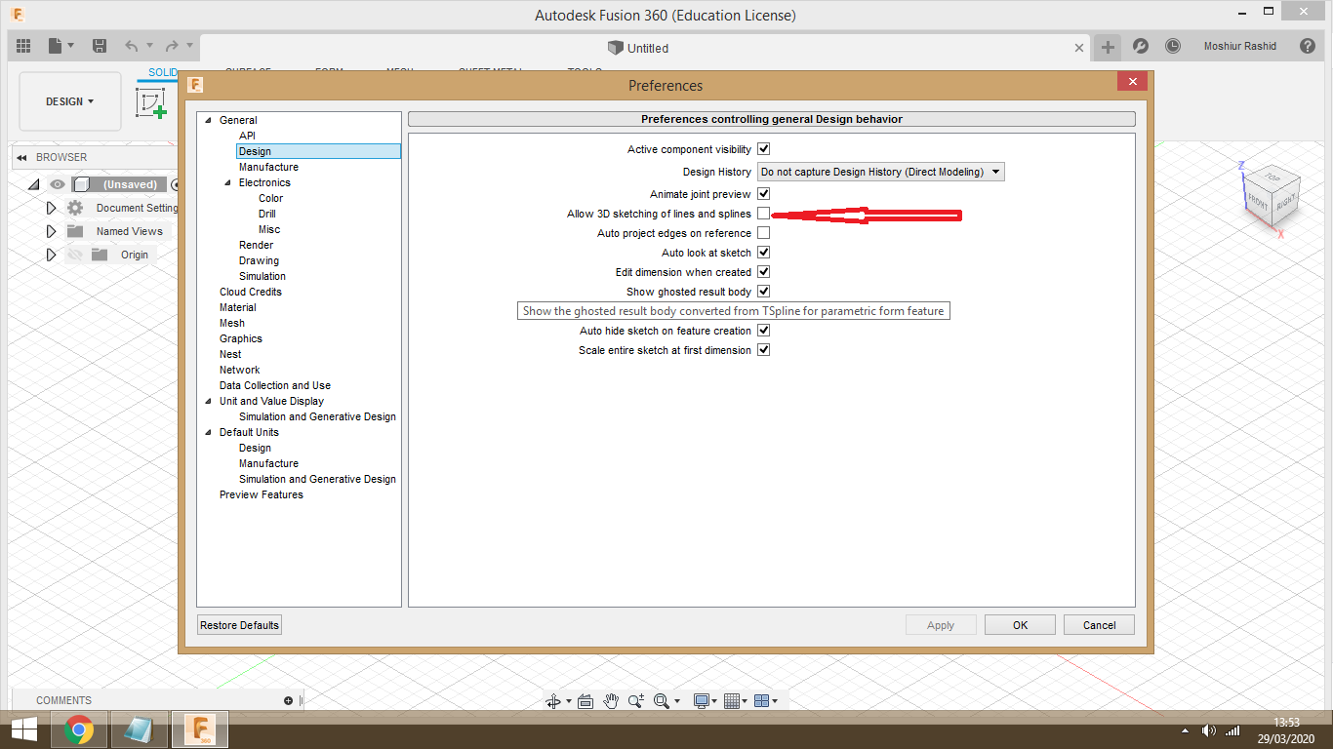Select the Material preferences category
Screen dimensions: 1333x749
237,307
